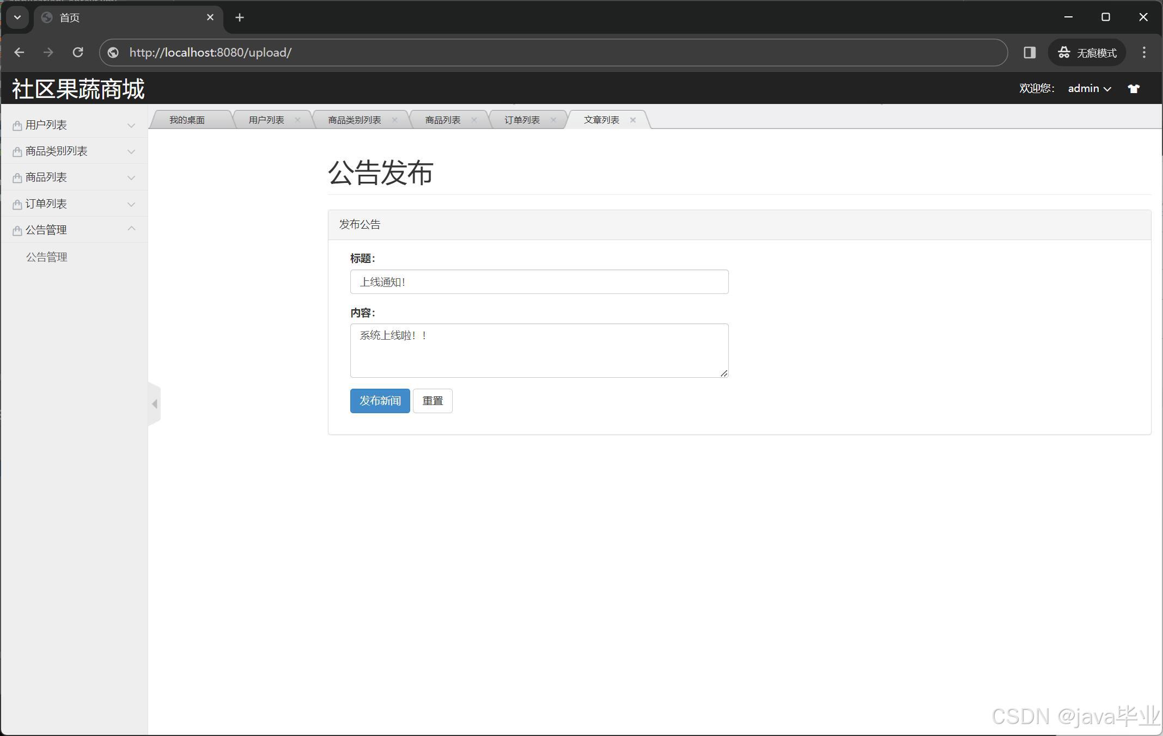Image resolution: width=1163 pixels, height=736 pixels.
Task: Click the 发布公告 panel header
Action: (739, 225)
